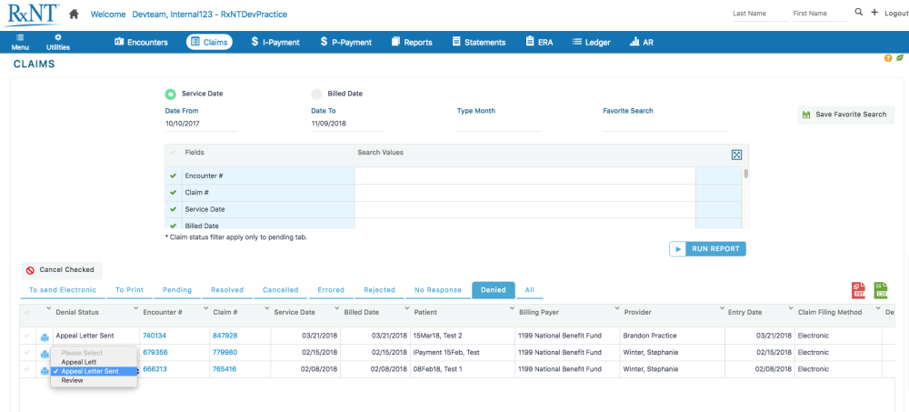This screenshot has height=412, width=909.
Task: Open Billed Date column dropdown arrow
Action: tap(405, 308)
